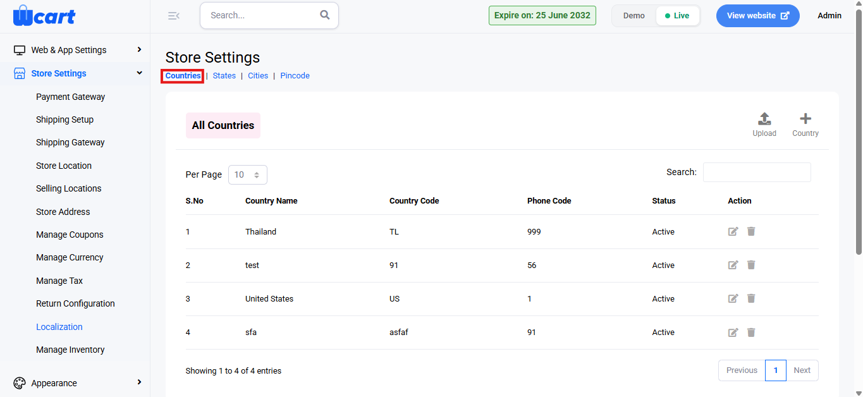Open Localization settings

(x=59, y=327)
